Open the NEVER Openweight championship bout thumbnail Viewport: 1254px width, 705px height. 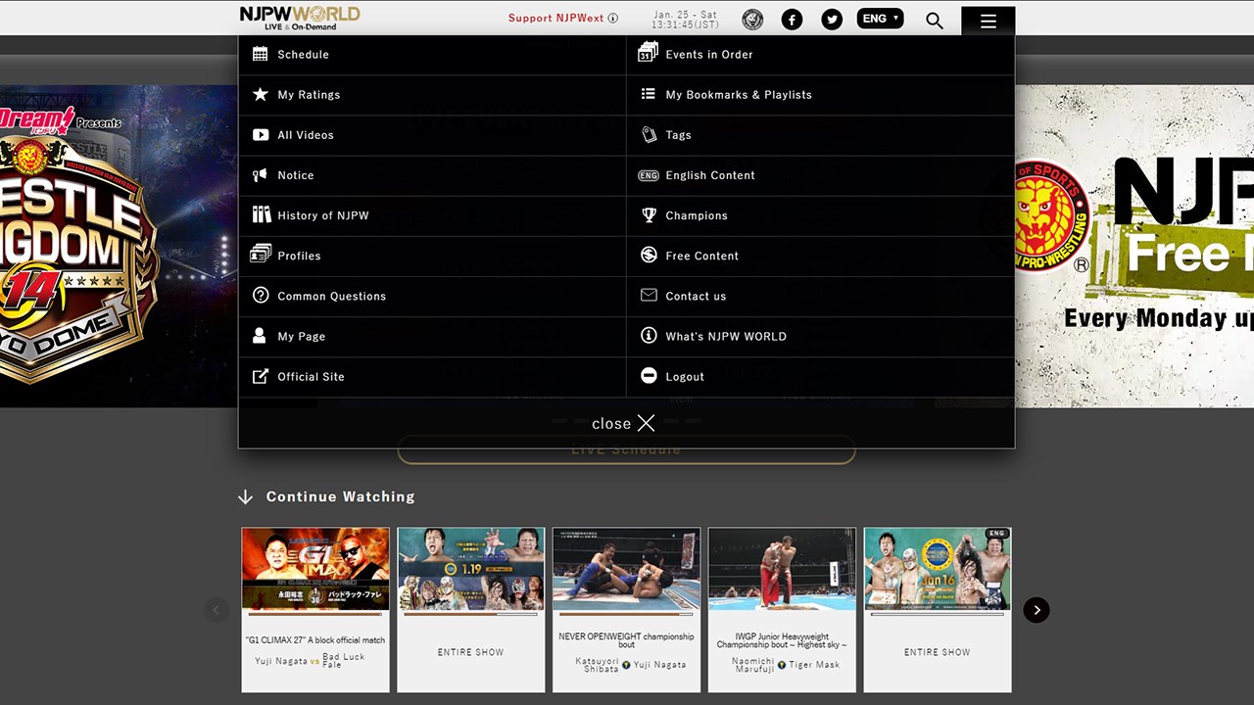626,569
